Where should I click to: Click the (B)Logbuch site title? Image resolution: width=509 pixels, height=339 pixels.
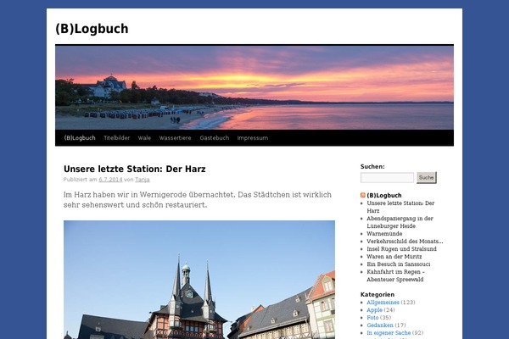tap(92, 29)
